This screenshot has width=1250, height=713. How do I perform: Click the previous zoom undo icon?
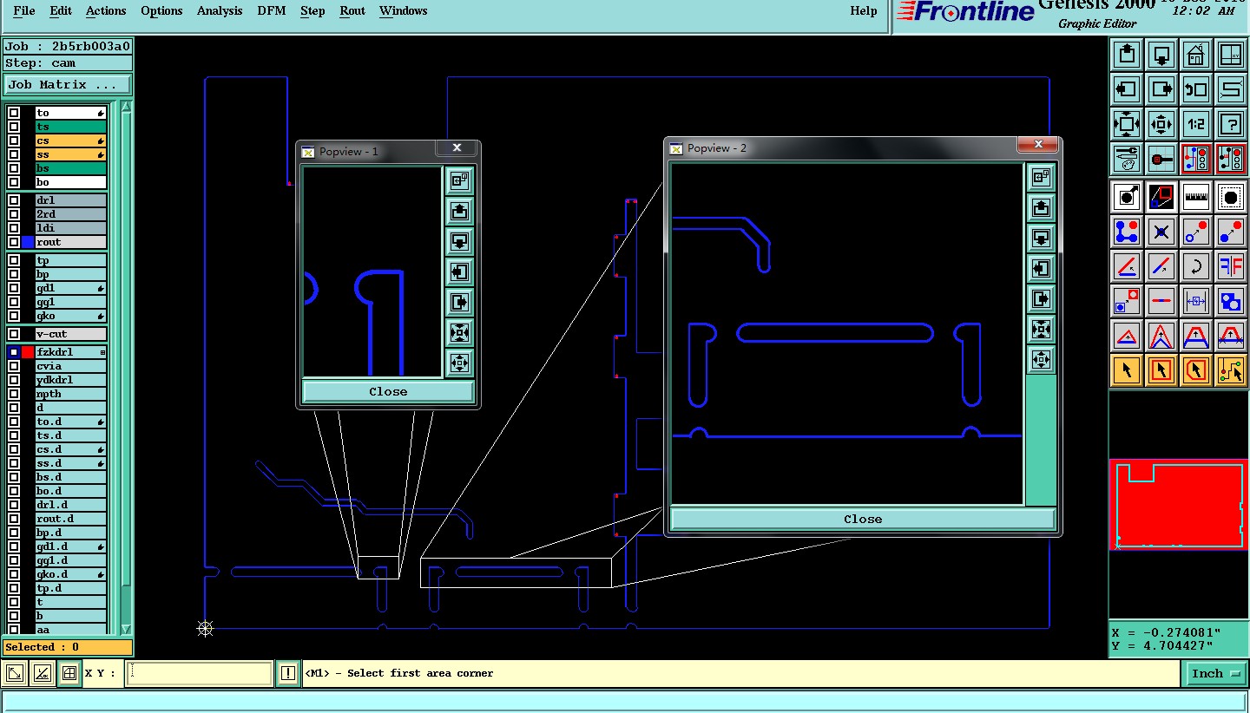(1196, 89)
